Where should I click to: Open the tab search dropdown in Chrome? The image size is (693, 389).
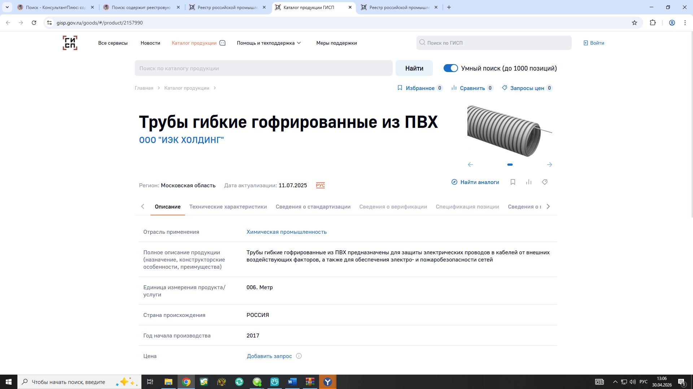tap(7, 7)
